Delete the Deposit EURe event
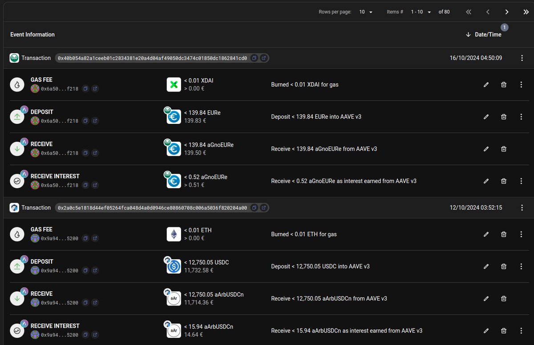This screenshot has width=534, height=345. tap(504, 117)
